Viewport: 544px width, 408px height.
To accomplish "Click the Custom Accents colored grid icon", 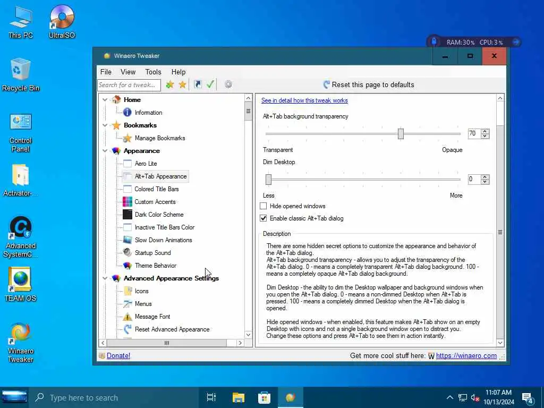I will [127, 201].
